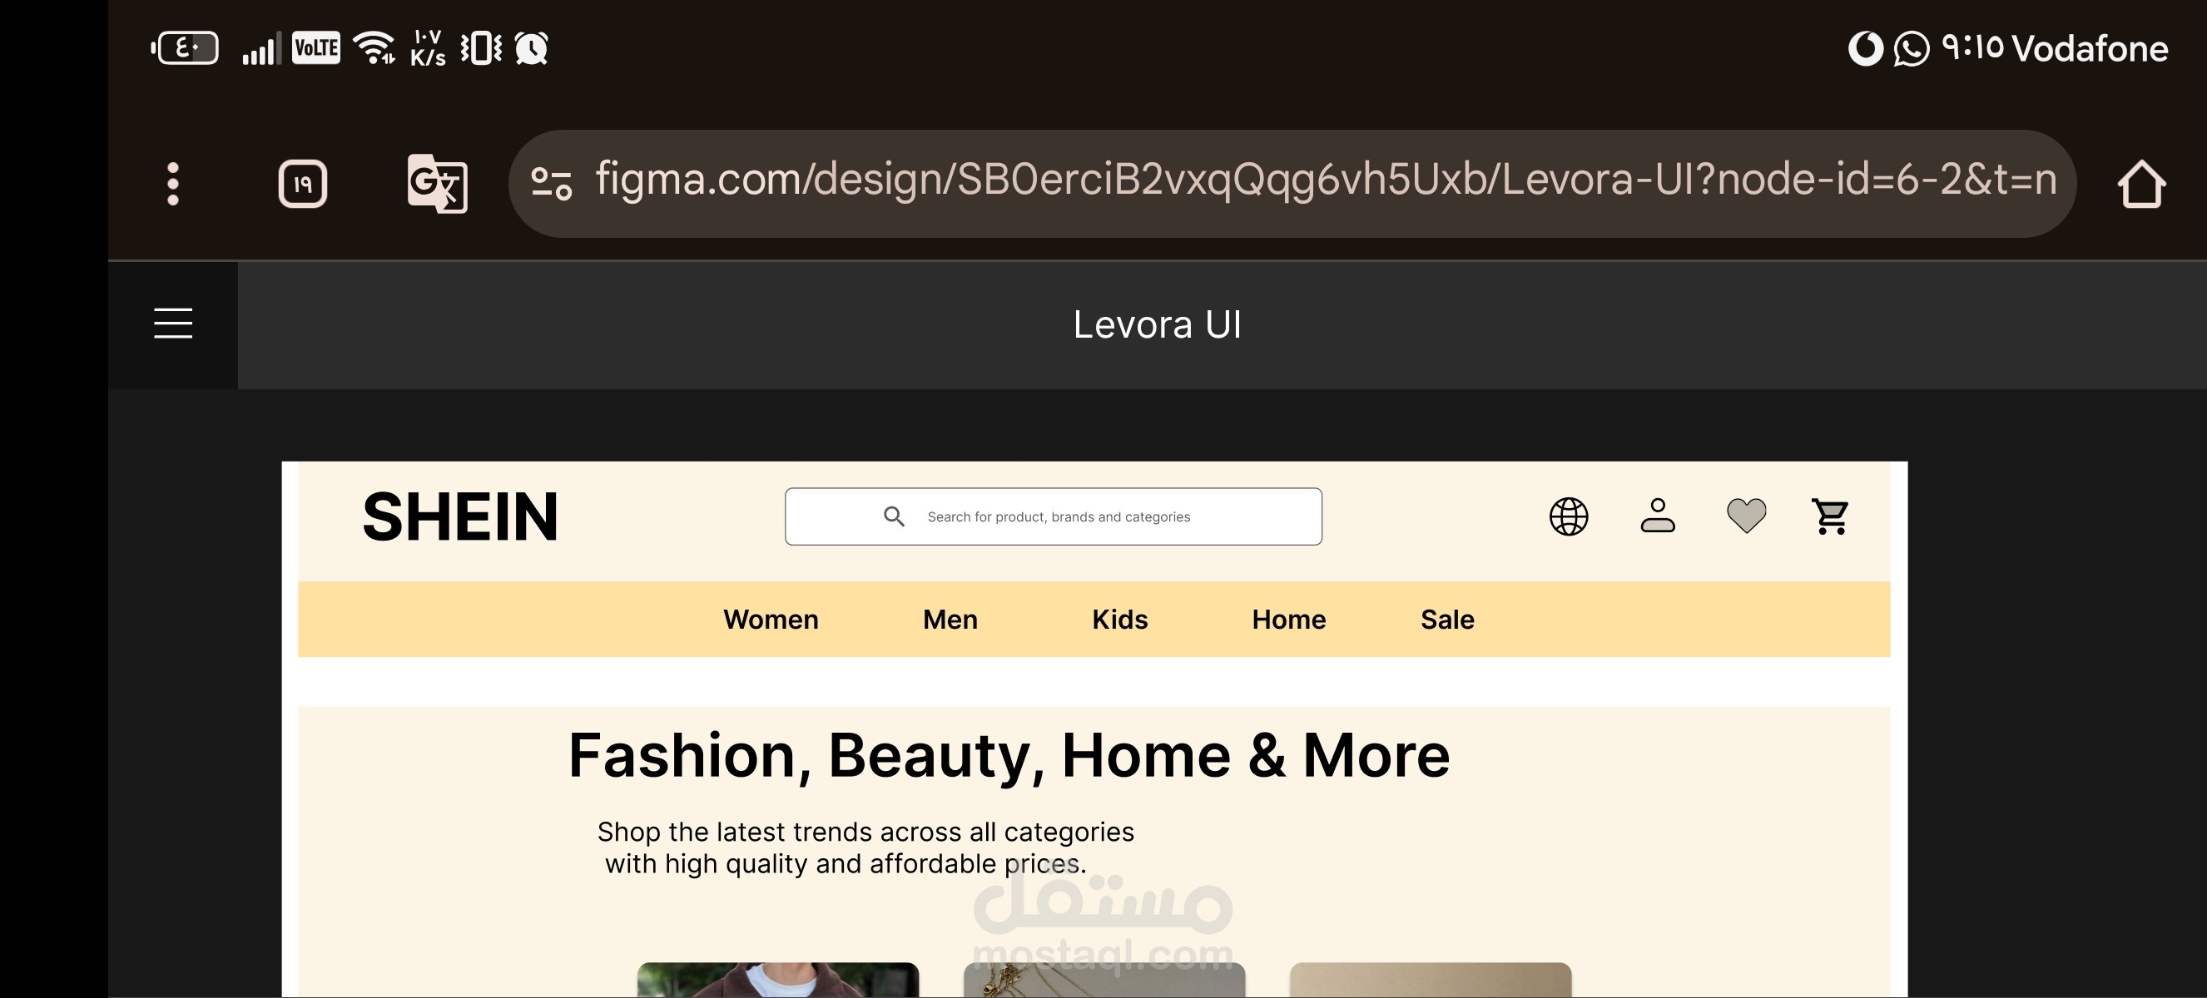Click the search magnifier icon
This screenshot has width=2207, height=998.
tap(894, 516)
